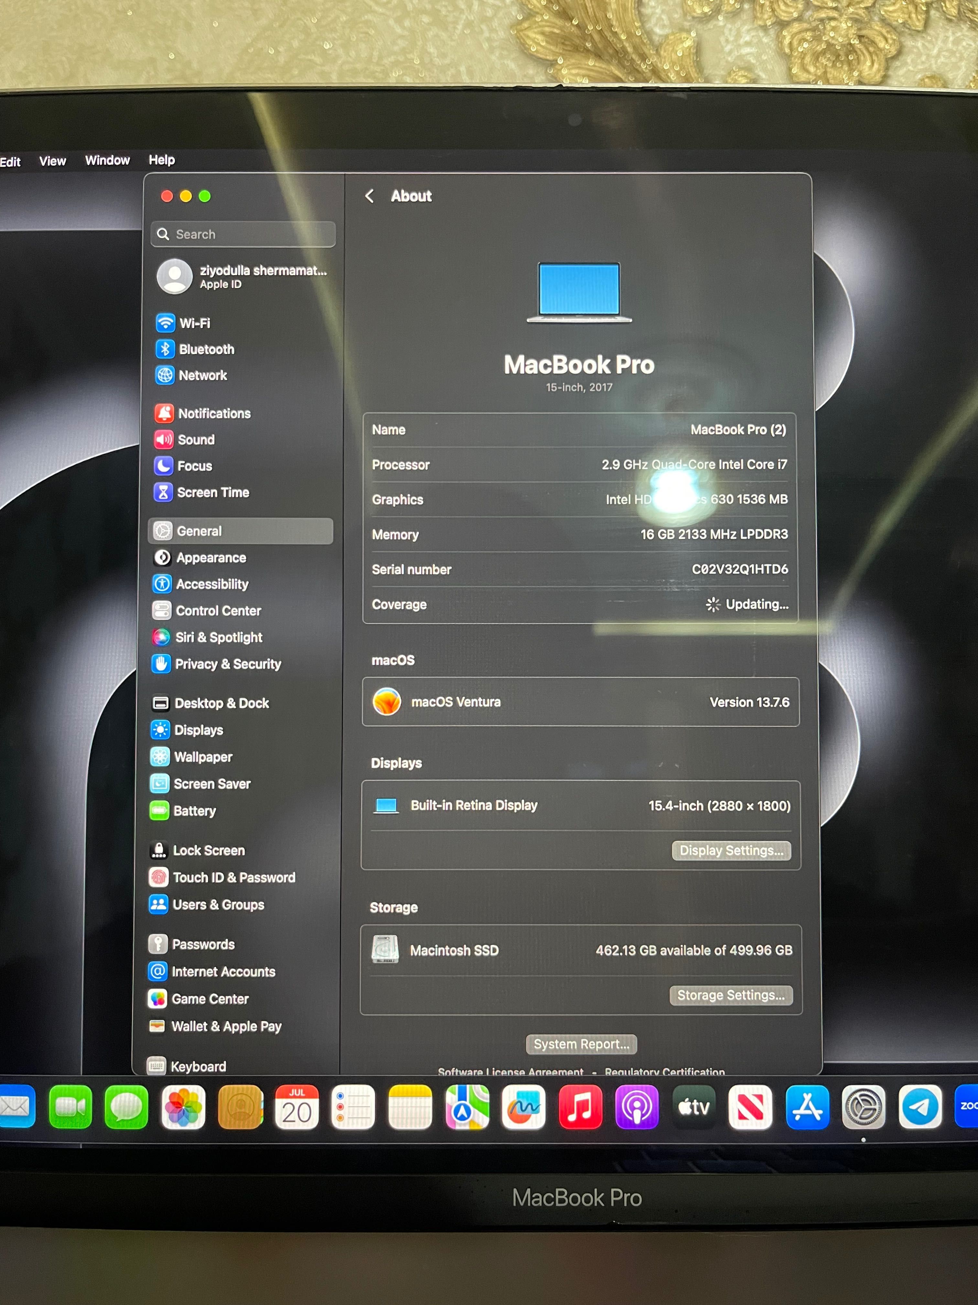Click the Built-in Retina Display row
The width and height of the screenshot is (978, 1305).
[581, 806]
